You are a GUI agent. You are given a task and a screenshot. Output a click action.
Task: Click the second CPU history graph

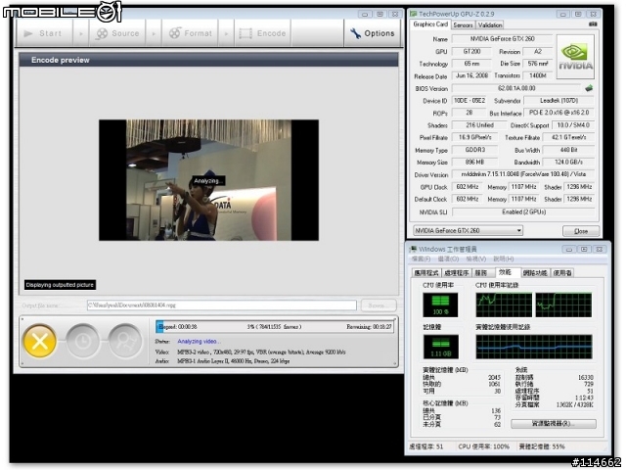pos(563,305)
